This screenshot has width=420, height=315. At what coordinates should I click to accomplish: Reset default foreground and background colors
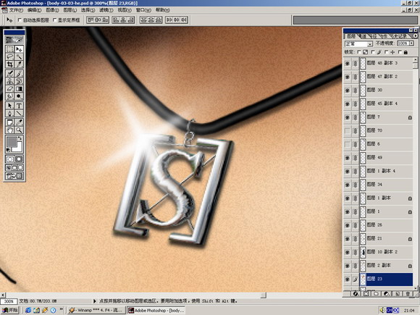click(x=8, y=150)
